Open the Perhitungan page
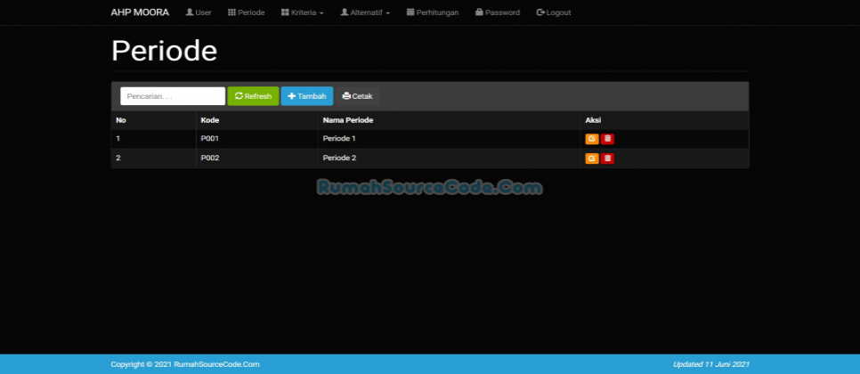 433,12
